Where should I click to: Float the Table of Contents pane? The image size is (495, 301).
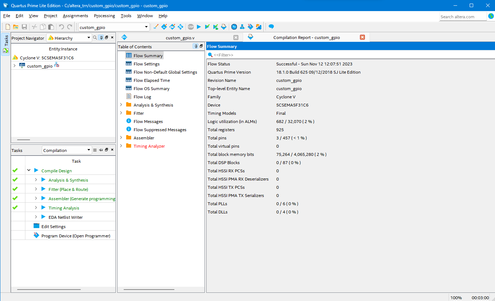pos(201,46)
